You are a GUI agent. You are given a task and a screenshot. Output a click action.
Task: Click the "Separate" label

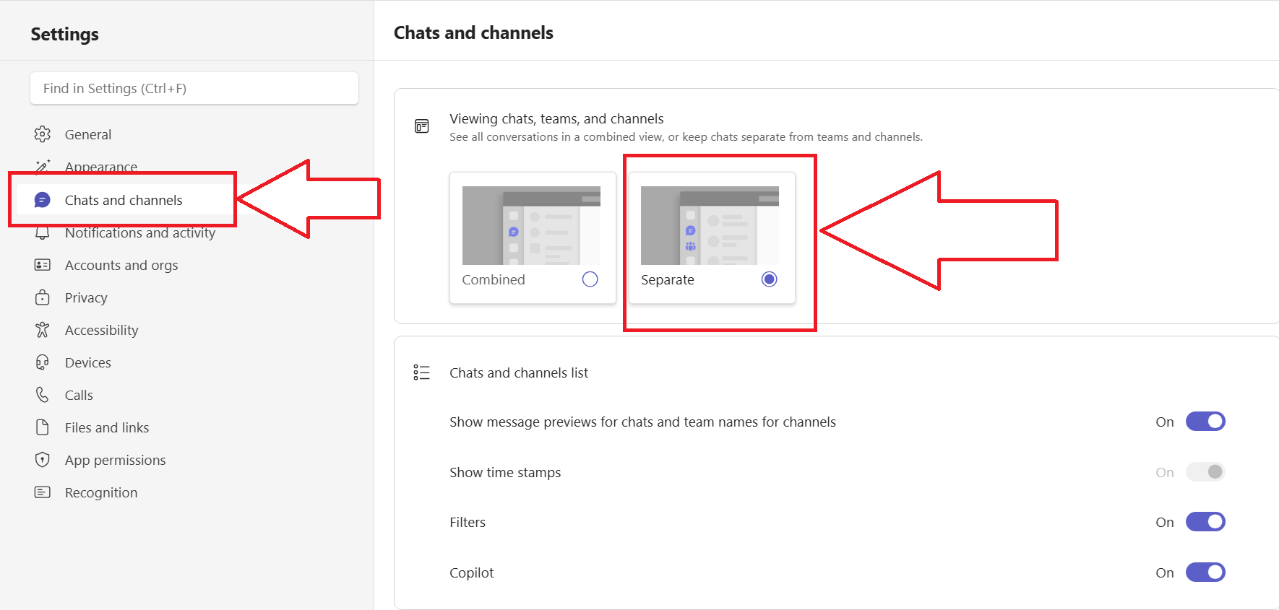668,279
